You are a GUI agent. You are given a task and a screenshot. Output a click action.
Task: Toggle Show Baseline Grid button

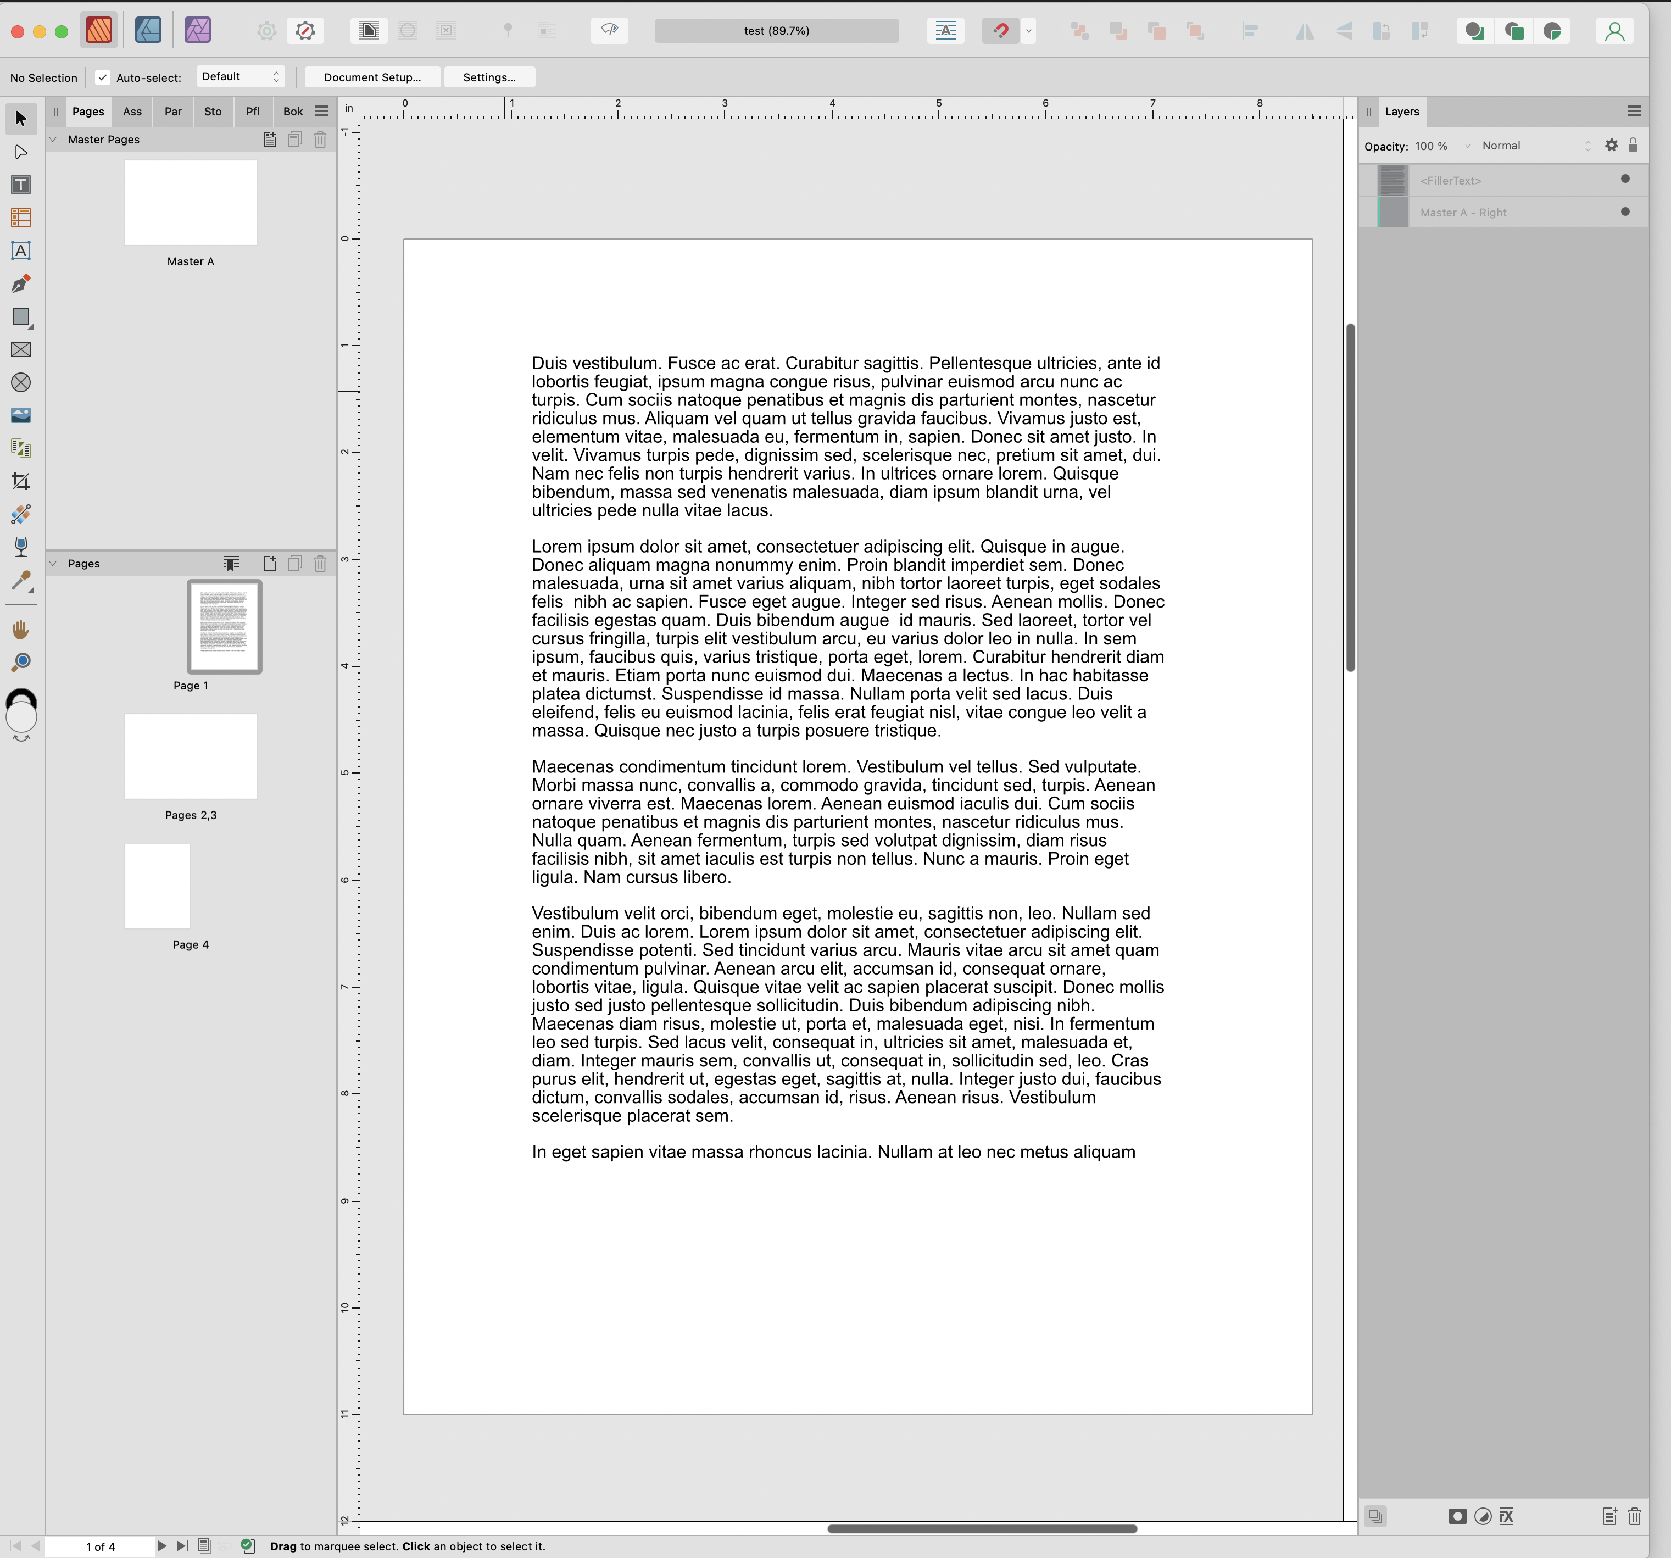coord(945,31)
